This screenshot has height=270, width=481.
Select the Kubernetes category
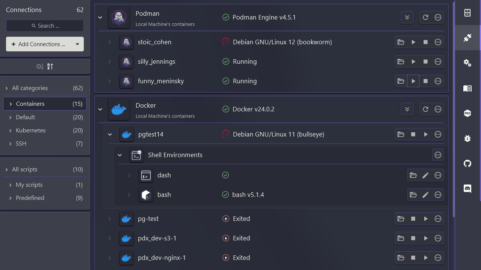click(x=45, y=130)
